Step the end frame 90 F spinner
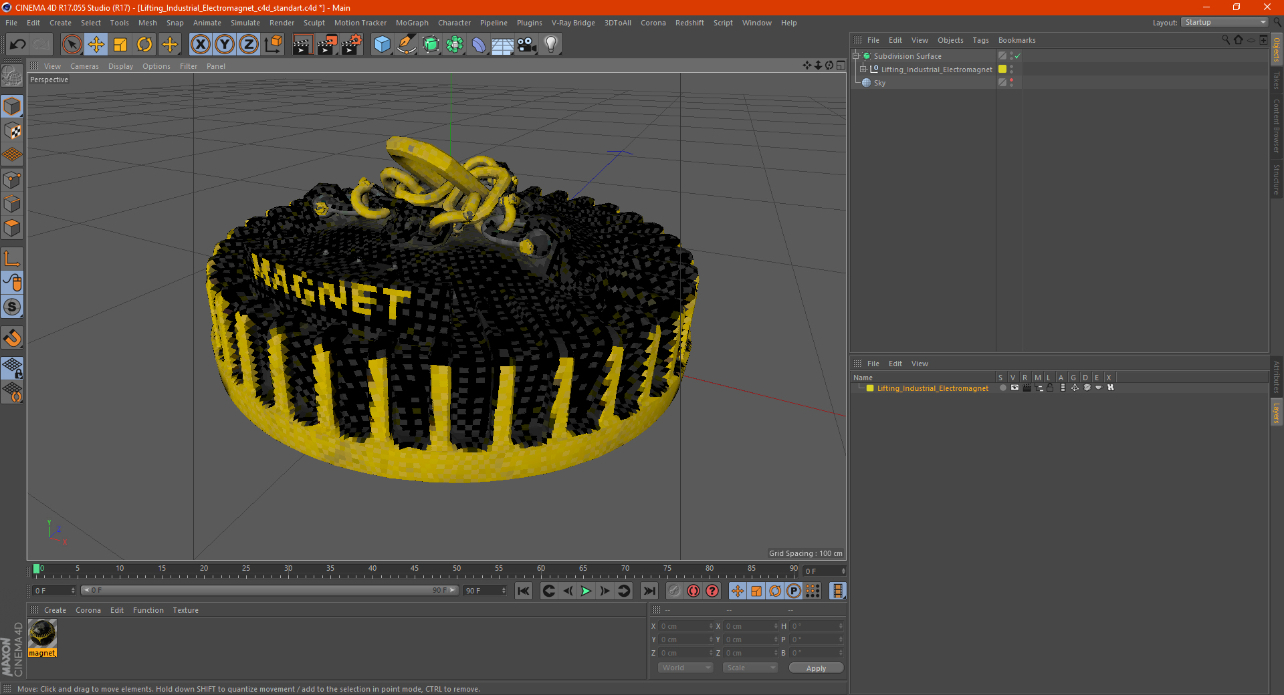 point(504,591)
